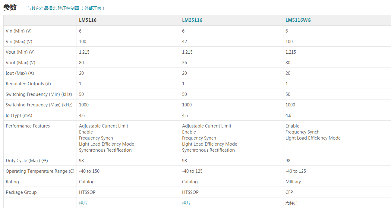
Task: Select the Switching Frequency (Max) (kHz) label
Action: (39, 105)
